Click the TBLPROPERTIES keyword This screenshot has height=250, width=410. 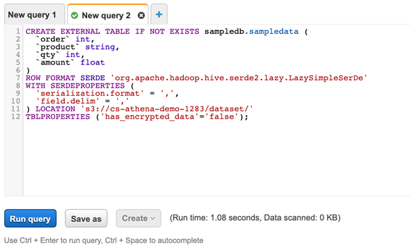pyautogui.click(x=58, y=117)
